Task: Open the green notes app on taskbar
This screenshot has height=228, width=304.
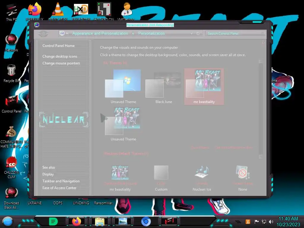Action: (x=53, y=221)
